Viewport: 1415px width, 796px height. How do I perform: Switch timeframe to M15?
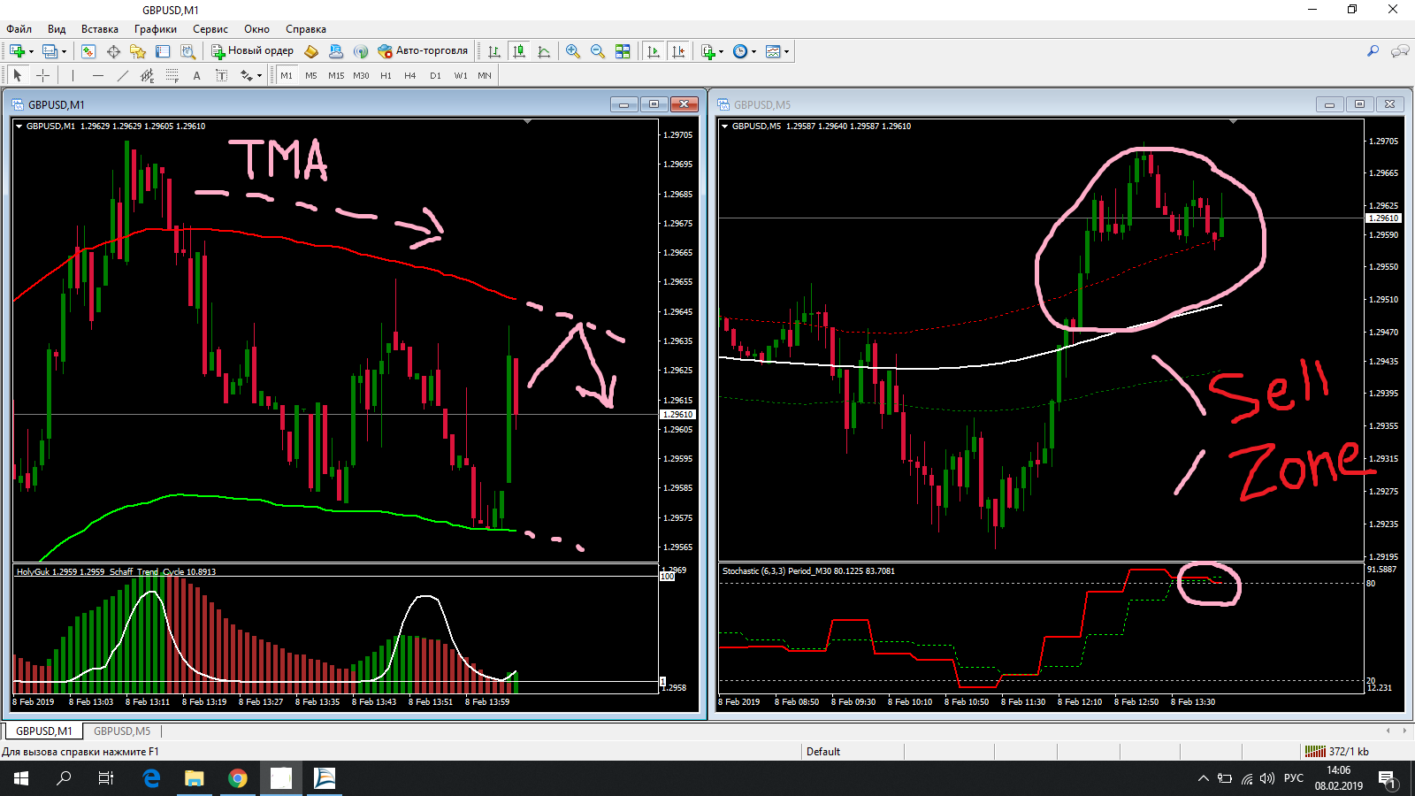(336, 75)
